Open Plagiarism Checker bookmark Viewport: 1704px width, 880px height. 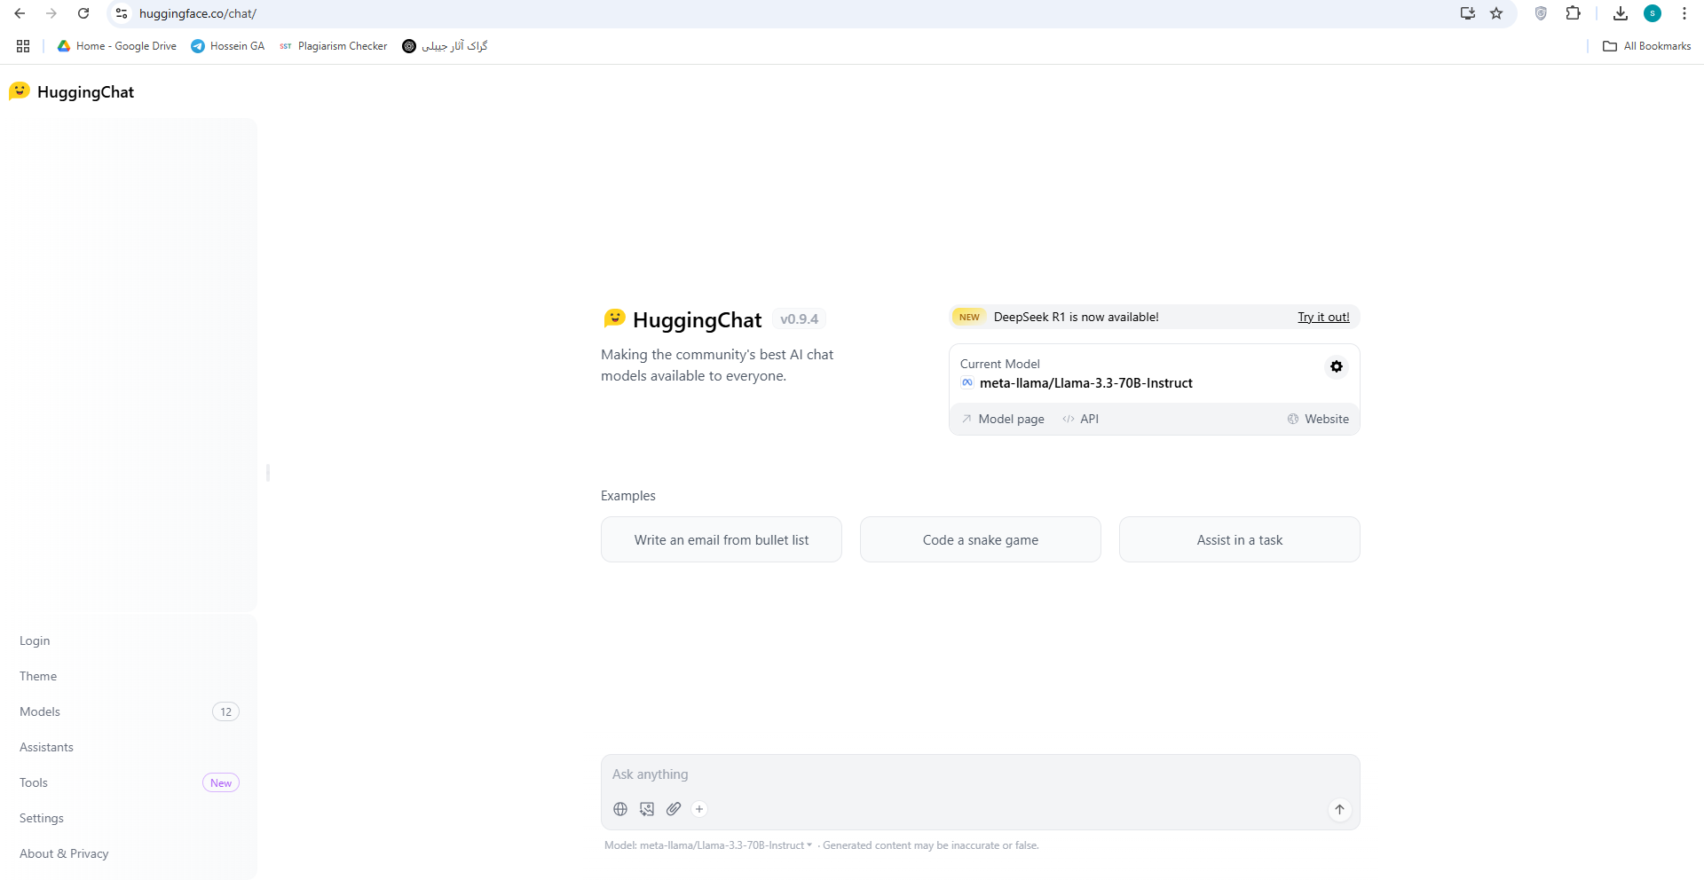click(x=334, y=46)
